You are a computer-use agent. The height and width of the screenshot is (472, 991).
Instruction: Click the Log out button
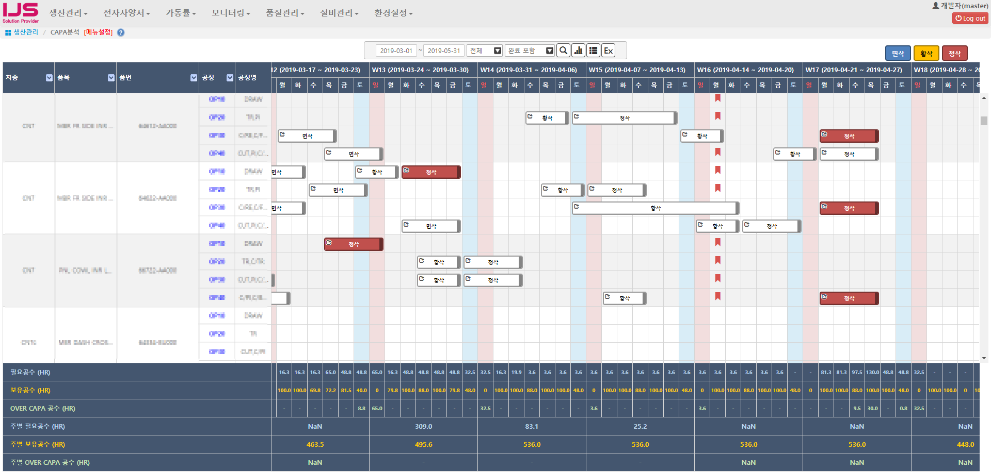tap(970, 19)
